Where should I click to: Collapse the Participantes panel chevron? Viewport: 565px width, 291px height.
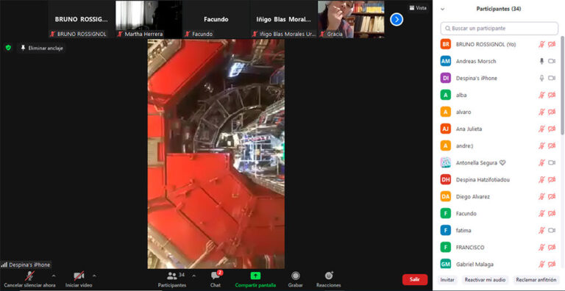(442, 9)
